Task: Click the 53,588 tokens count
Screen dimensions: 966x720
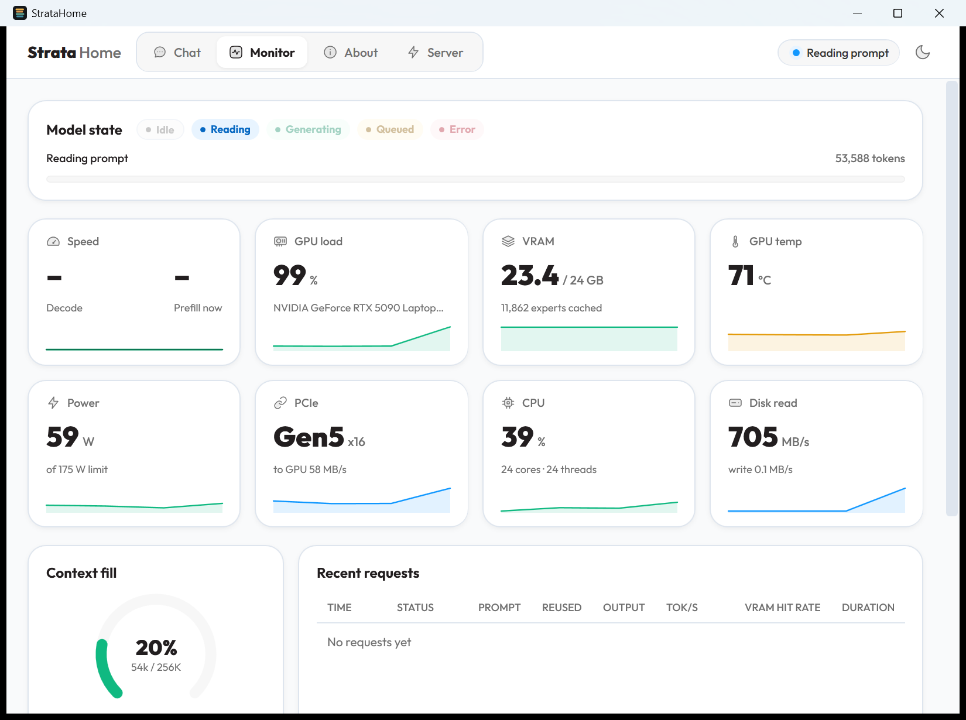Action: click(870, 159)
